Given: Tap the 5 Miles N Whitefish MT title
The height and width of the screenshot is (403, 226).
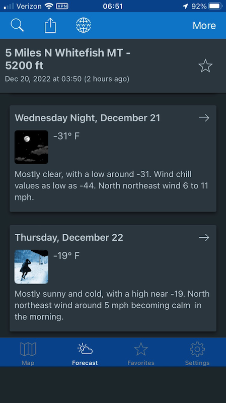Looking at the screenshot, I should point(68,59).
